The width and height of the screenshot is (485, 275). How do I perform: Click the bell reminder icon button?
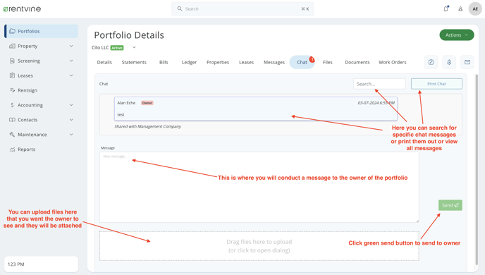(x=449, y=62)
